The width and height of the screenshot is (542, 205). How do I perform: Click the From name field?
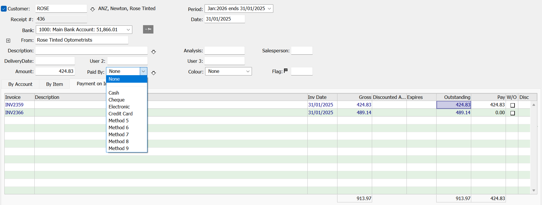pyautogui.click(x=82, y=40)
